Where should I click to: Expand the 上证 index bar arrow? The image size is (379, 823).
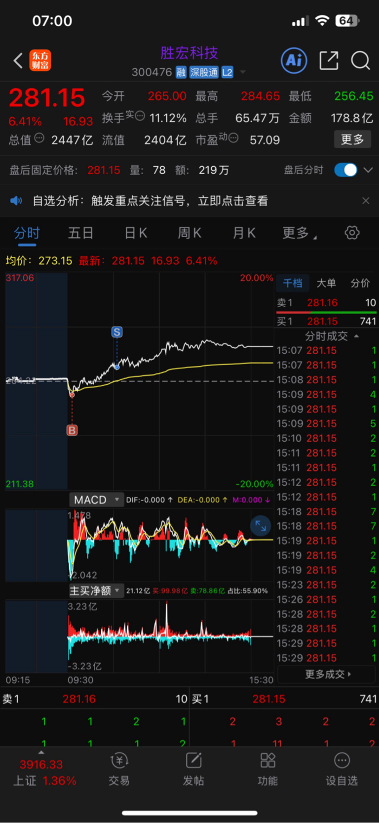coord(41,752)
